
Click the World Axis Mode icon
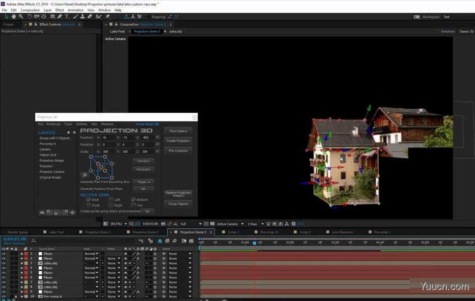coord(132,17)
